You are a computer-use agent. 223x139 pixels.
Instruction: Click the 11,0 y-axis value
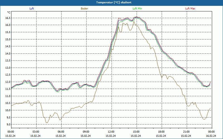coord(8,96)
